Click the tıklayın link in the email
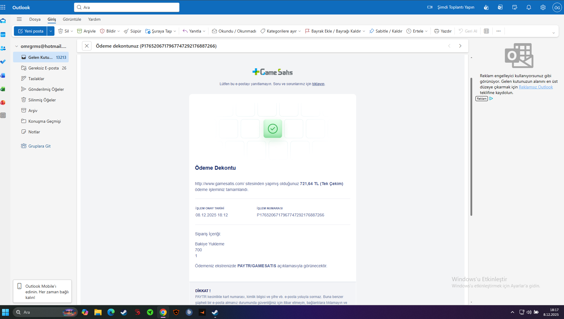Screen dimensions: 564x319 (318, 84)
